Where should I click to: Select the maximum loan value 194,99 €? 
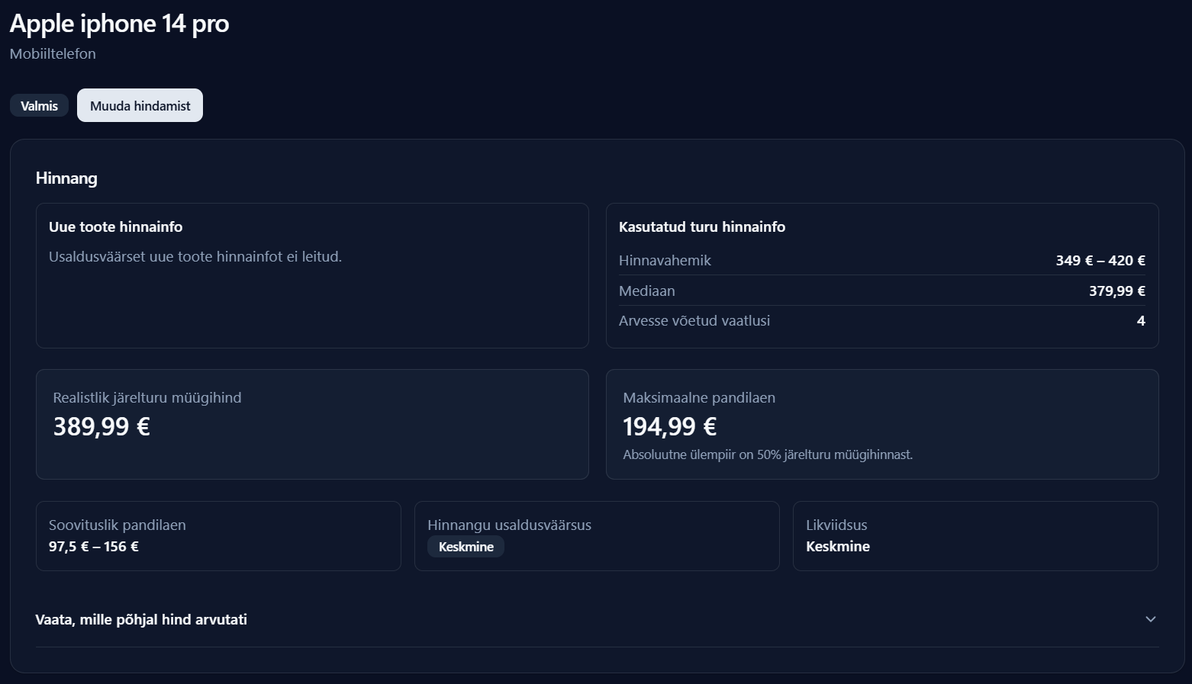click(x=670, y=426)
